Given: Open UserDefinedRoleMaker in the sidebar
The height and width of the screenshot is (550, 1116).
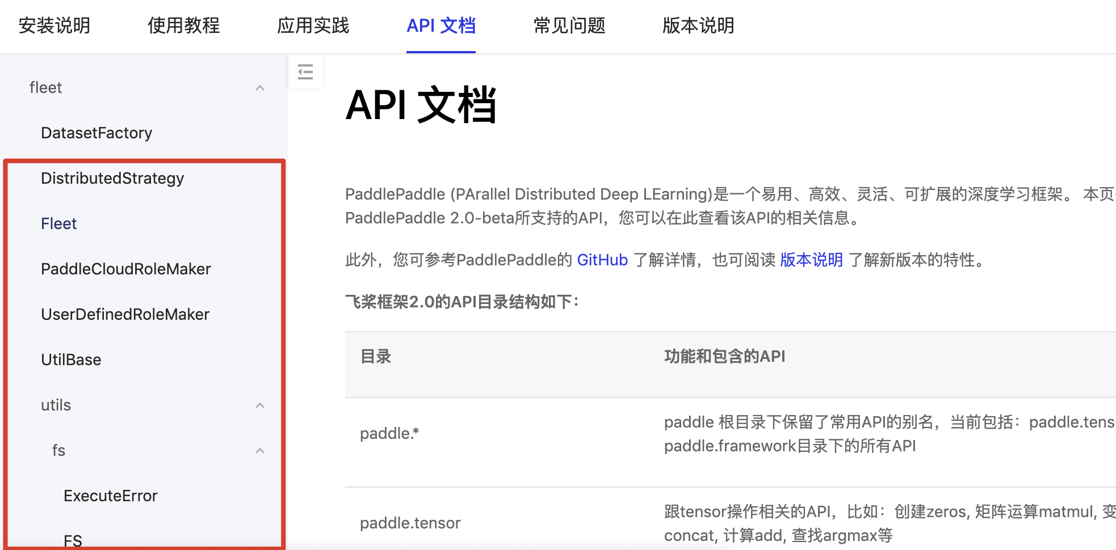Looking at the screenshot, I should click(125, 314).
